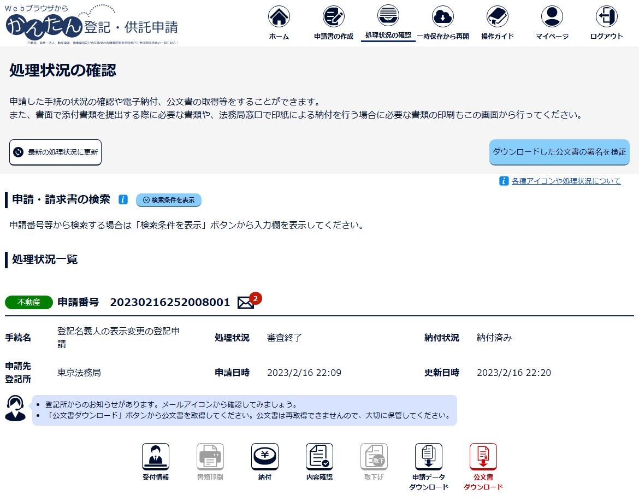Click the 取下げ icon
Image resolution: width=639 pixels, height=501 pixels.
tap(374, 457)
